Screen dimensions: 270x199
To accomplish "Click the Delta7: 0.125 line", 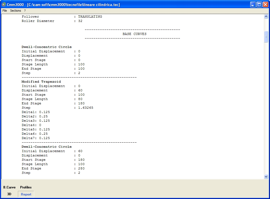I will (36, 138).
